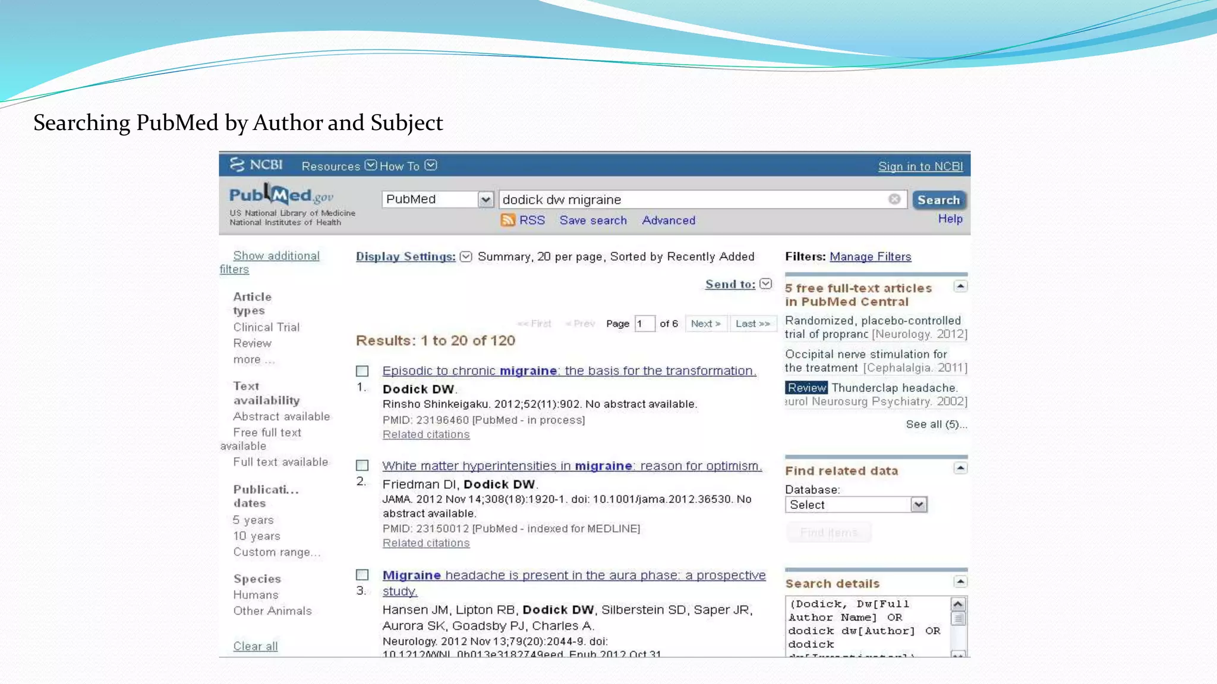Collapse the Search details panel
The width and height of the screenshot is (1217, 684).
(x=960, y=581)
